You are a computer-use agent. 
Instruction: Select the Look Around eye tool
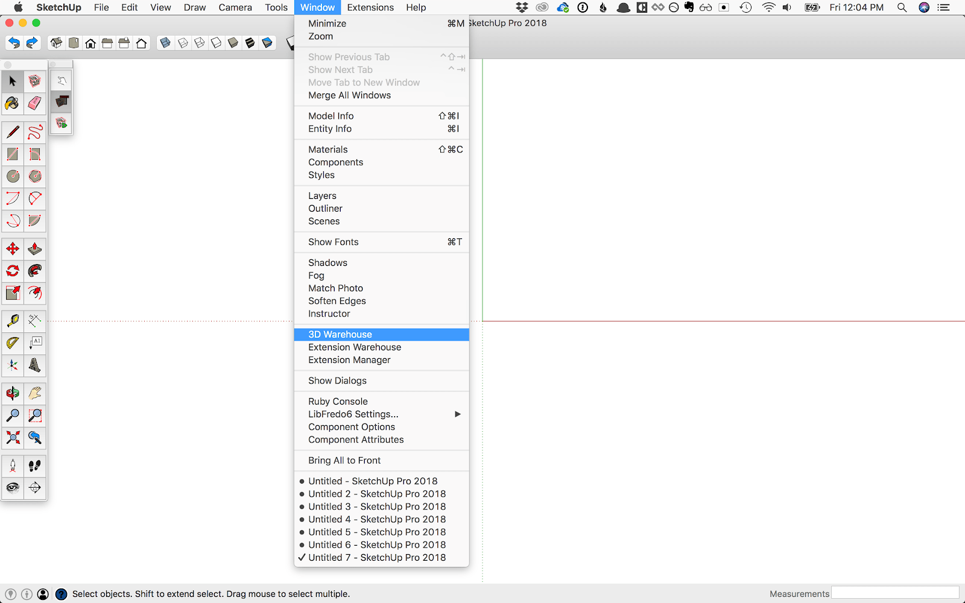[x=13, y=488]
